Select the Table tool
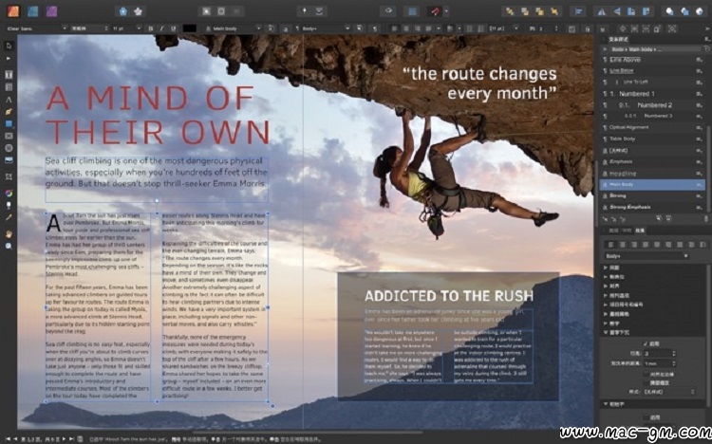 (x=9, y=87)
